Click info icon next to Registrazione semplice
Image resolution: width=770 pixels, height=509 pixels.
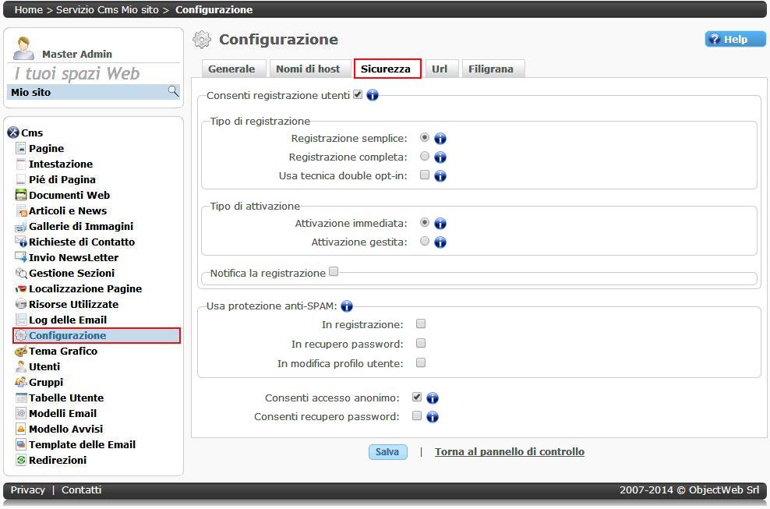point(440,139)
